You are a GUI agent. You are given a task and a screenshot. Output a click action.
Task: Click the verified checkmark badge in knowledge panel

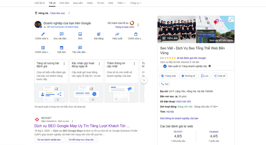click(165, 66)
